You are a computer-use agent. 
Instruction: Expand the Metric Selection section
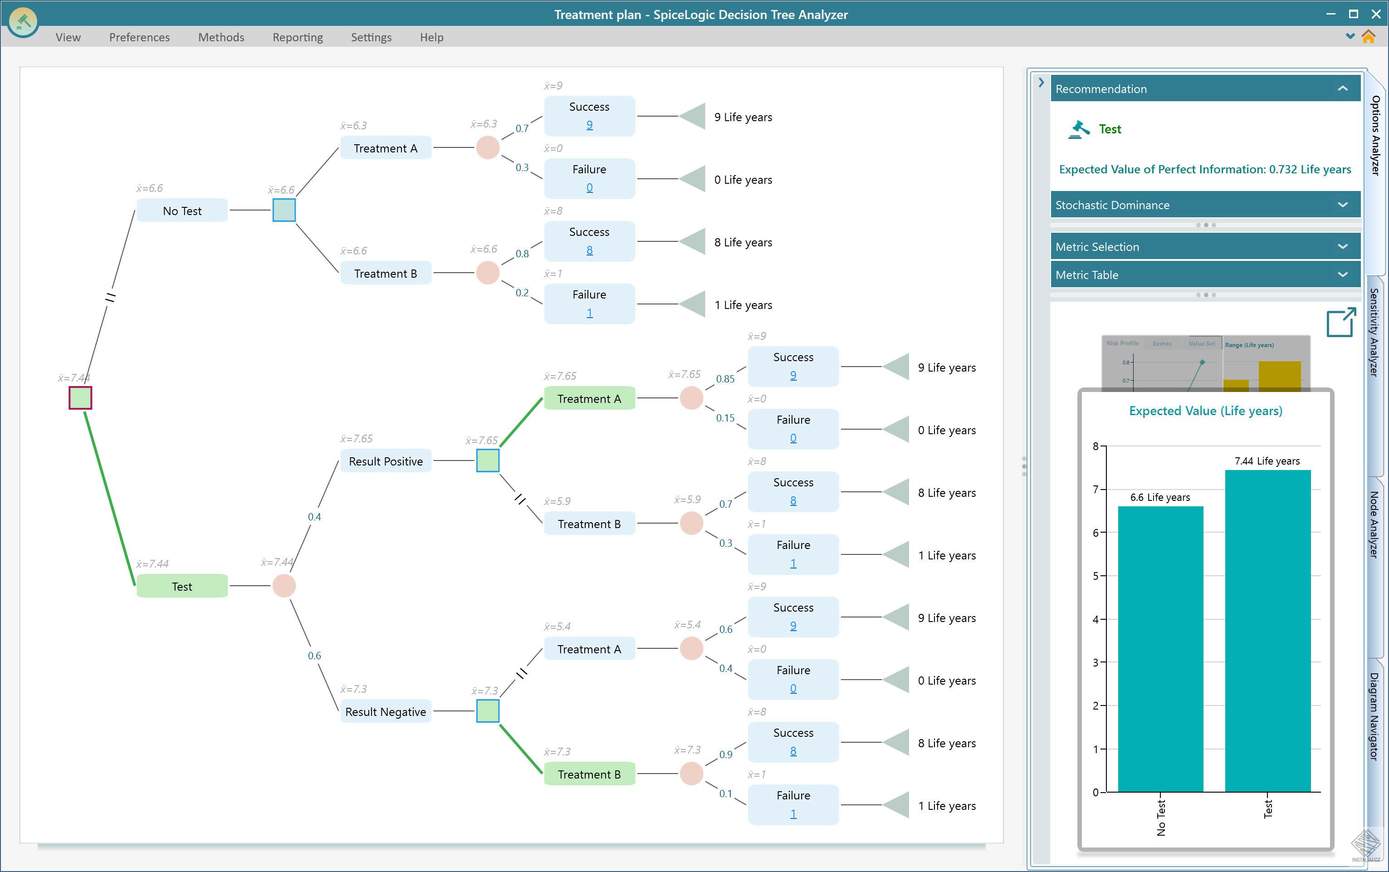click(x=1344, y=246)
